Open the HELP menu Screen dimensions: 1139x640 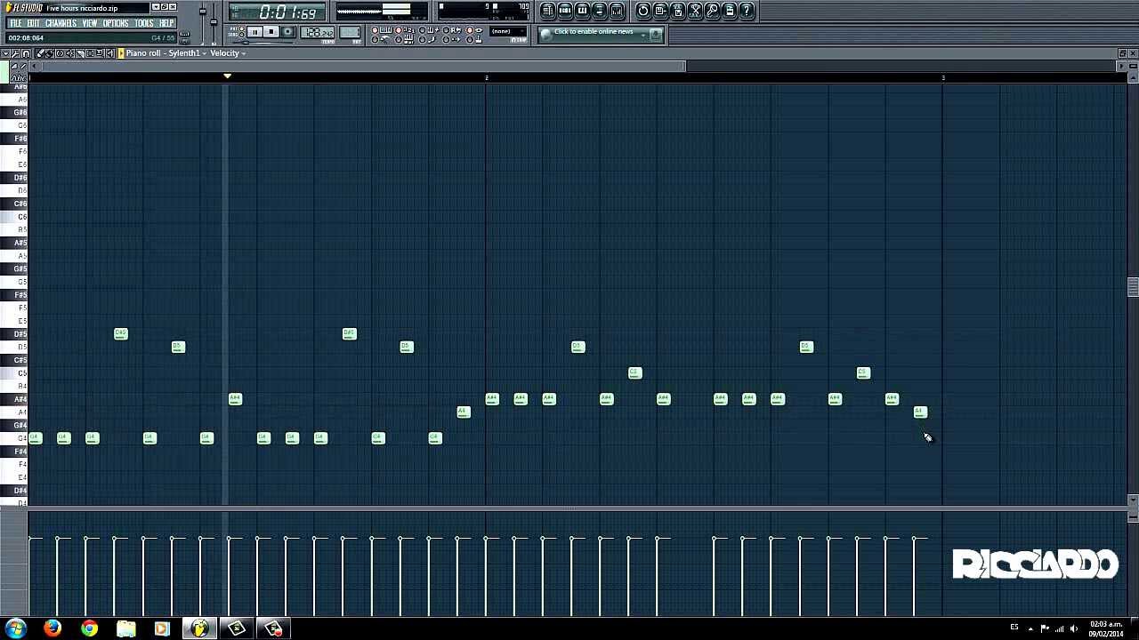[166, 23]
